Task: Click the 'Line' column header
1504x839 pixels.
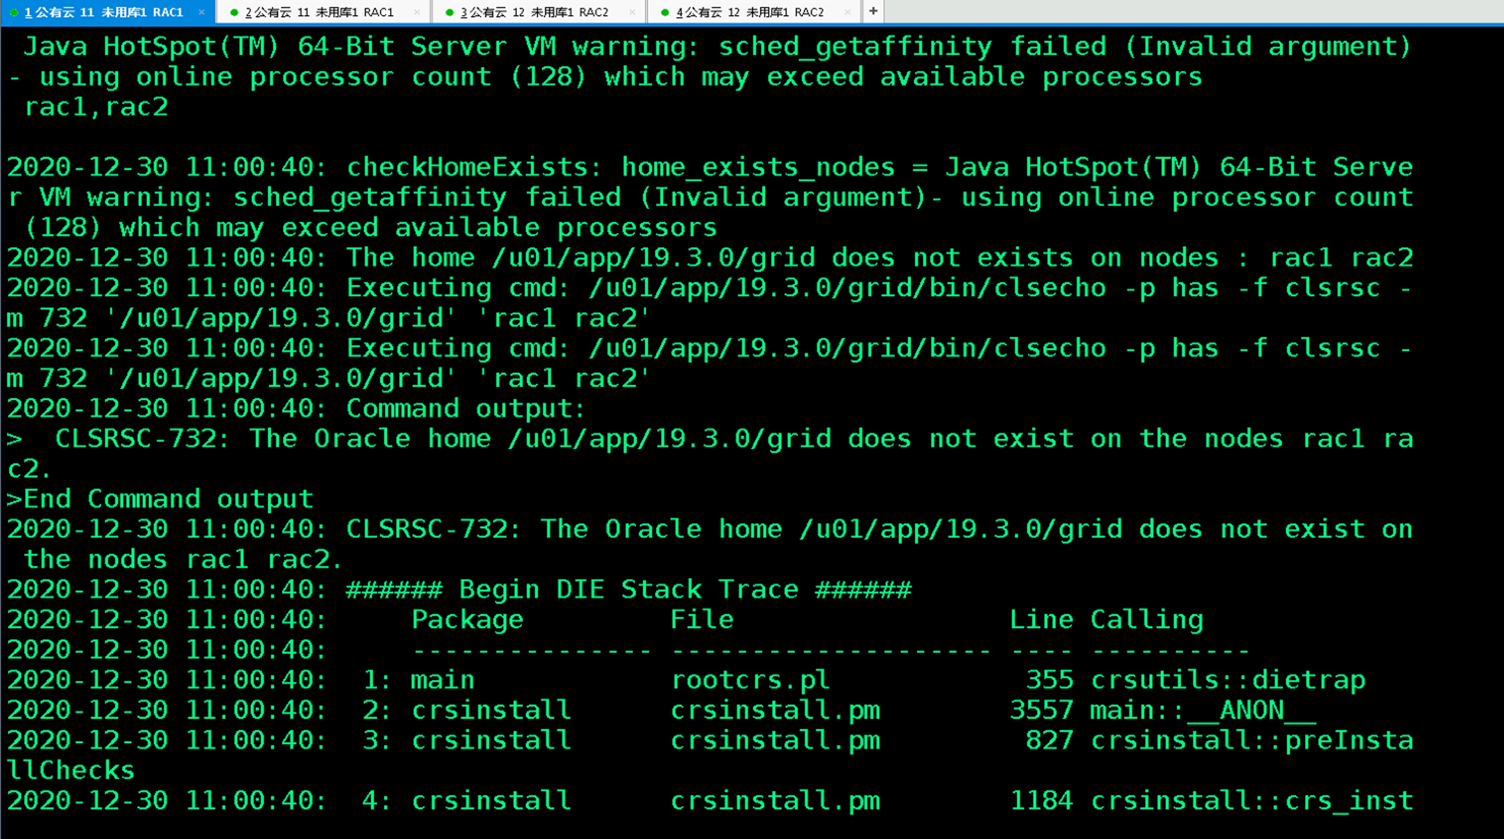Action: 1041,620
